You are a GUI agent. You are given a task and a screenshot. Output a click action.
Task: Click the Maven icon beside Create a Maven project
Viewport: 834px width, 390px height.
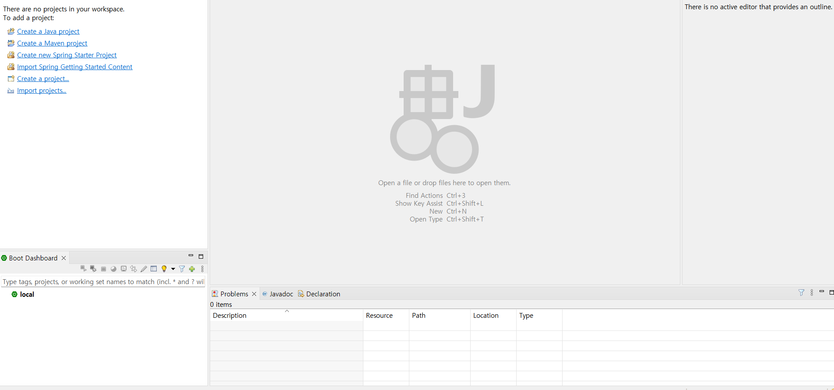click(11, 43)
